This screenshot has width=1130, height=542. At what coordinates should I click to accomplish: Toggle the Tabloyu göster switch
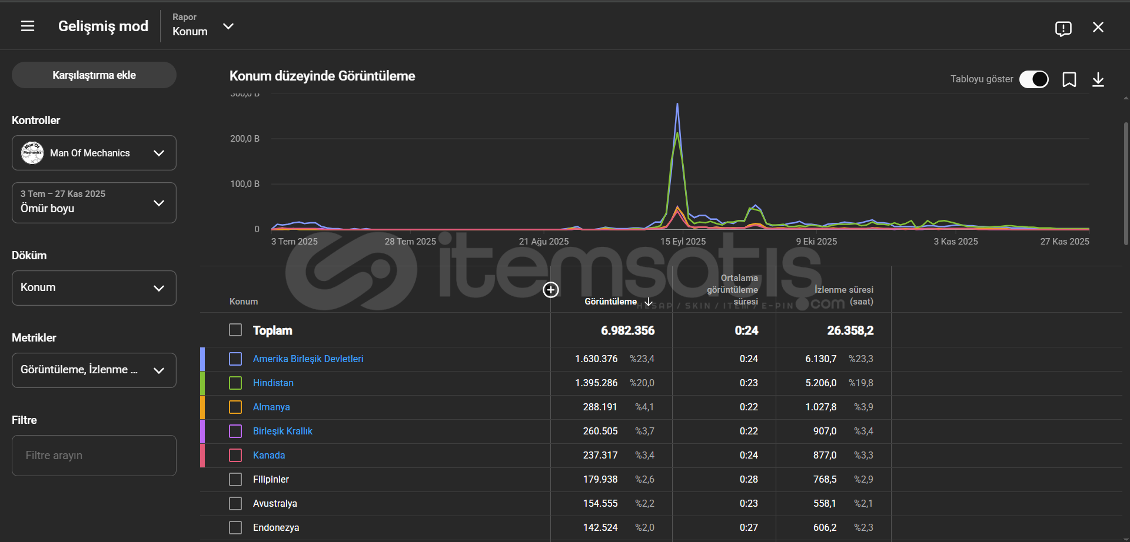[x=1033, y=79]
